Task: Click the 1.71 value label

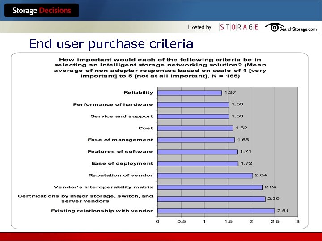Action: [246, 151]
